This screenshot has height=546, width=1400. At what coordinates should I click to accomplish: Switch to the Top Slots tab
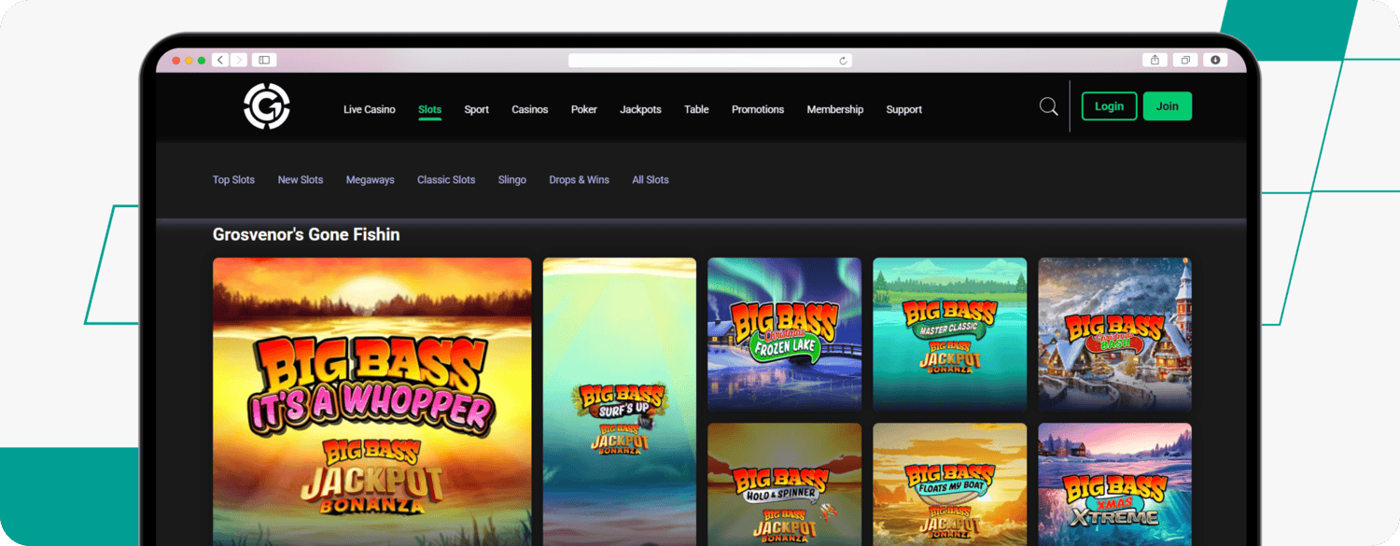pos(233,179)
